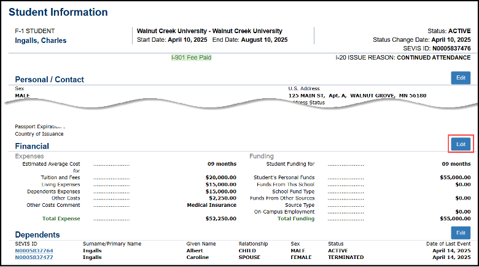
Task: Click On-Campus Employment label
Action: 284,212
